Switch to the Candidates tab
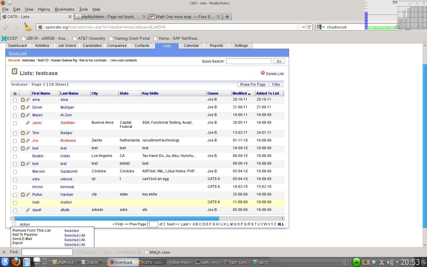Viewport: 427px width, 267px height. pyautogui.click(x=92, y=46)
